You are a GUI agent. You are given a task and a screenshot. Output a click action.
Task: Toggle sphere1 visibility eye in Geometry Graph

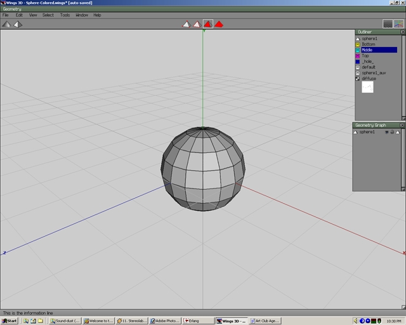tap(386, 132)
